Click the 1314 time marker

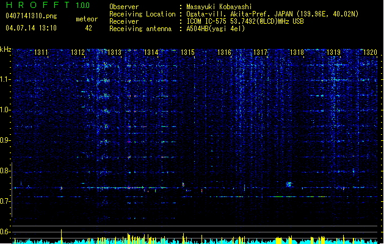pos(151,52)
